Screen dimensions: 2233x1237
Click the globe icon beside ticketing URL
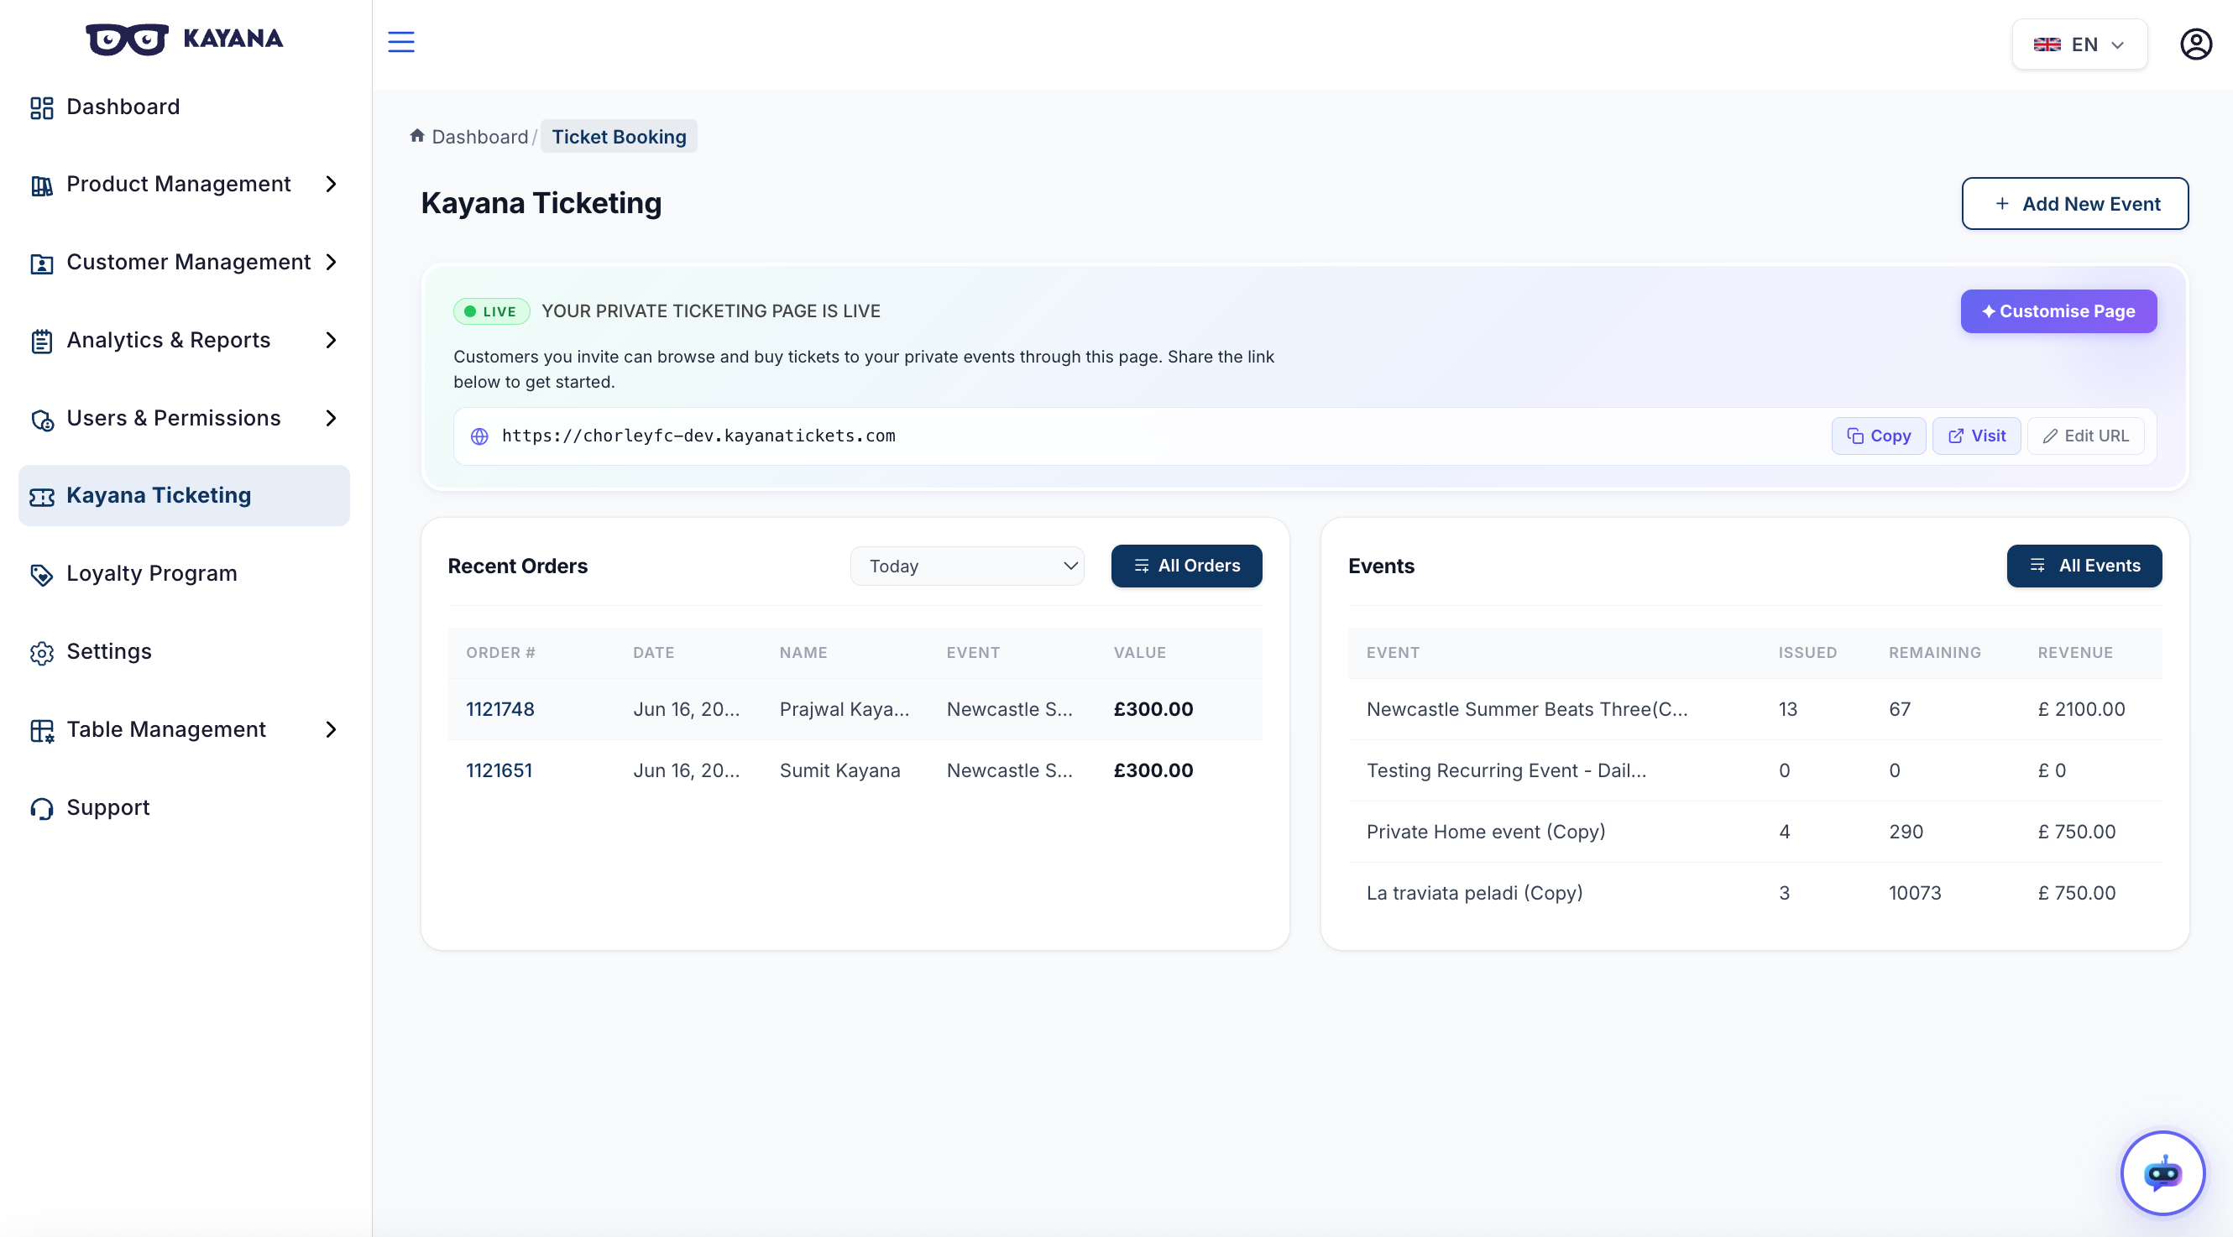pyautogui.click(x=479, y=436)
